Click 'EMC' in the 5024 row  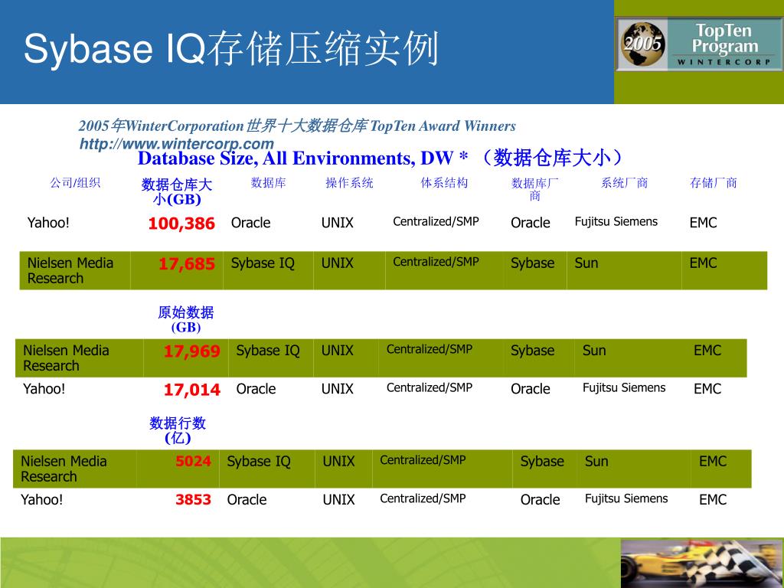(x=713, y=462)
